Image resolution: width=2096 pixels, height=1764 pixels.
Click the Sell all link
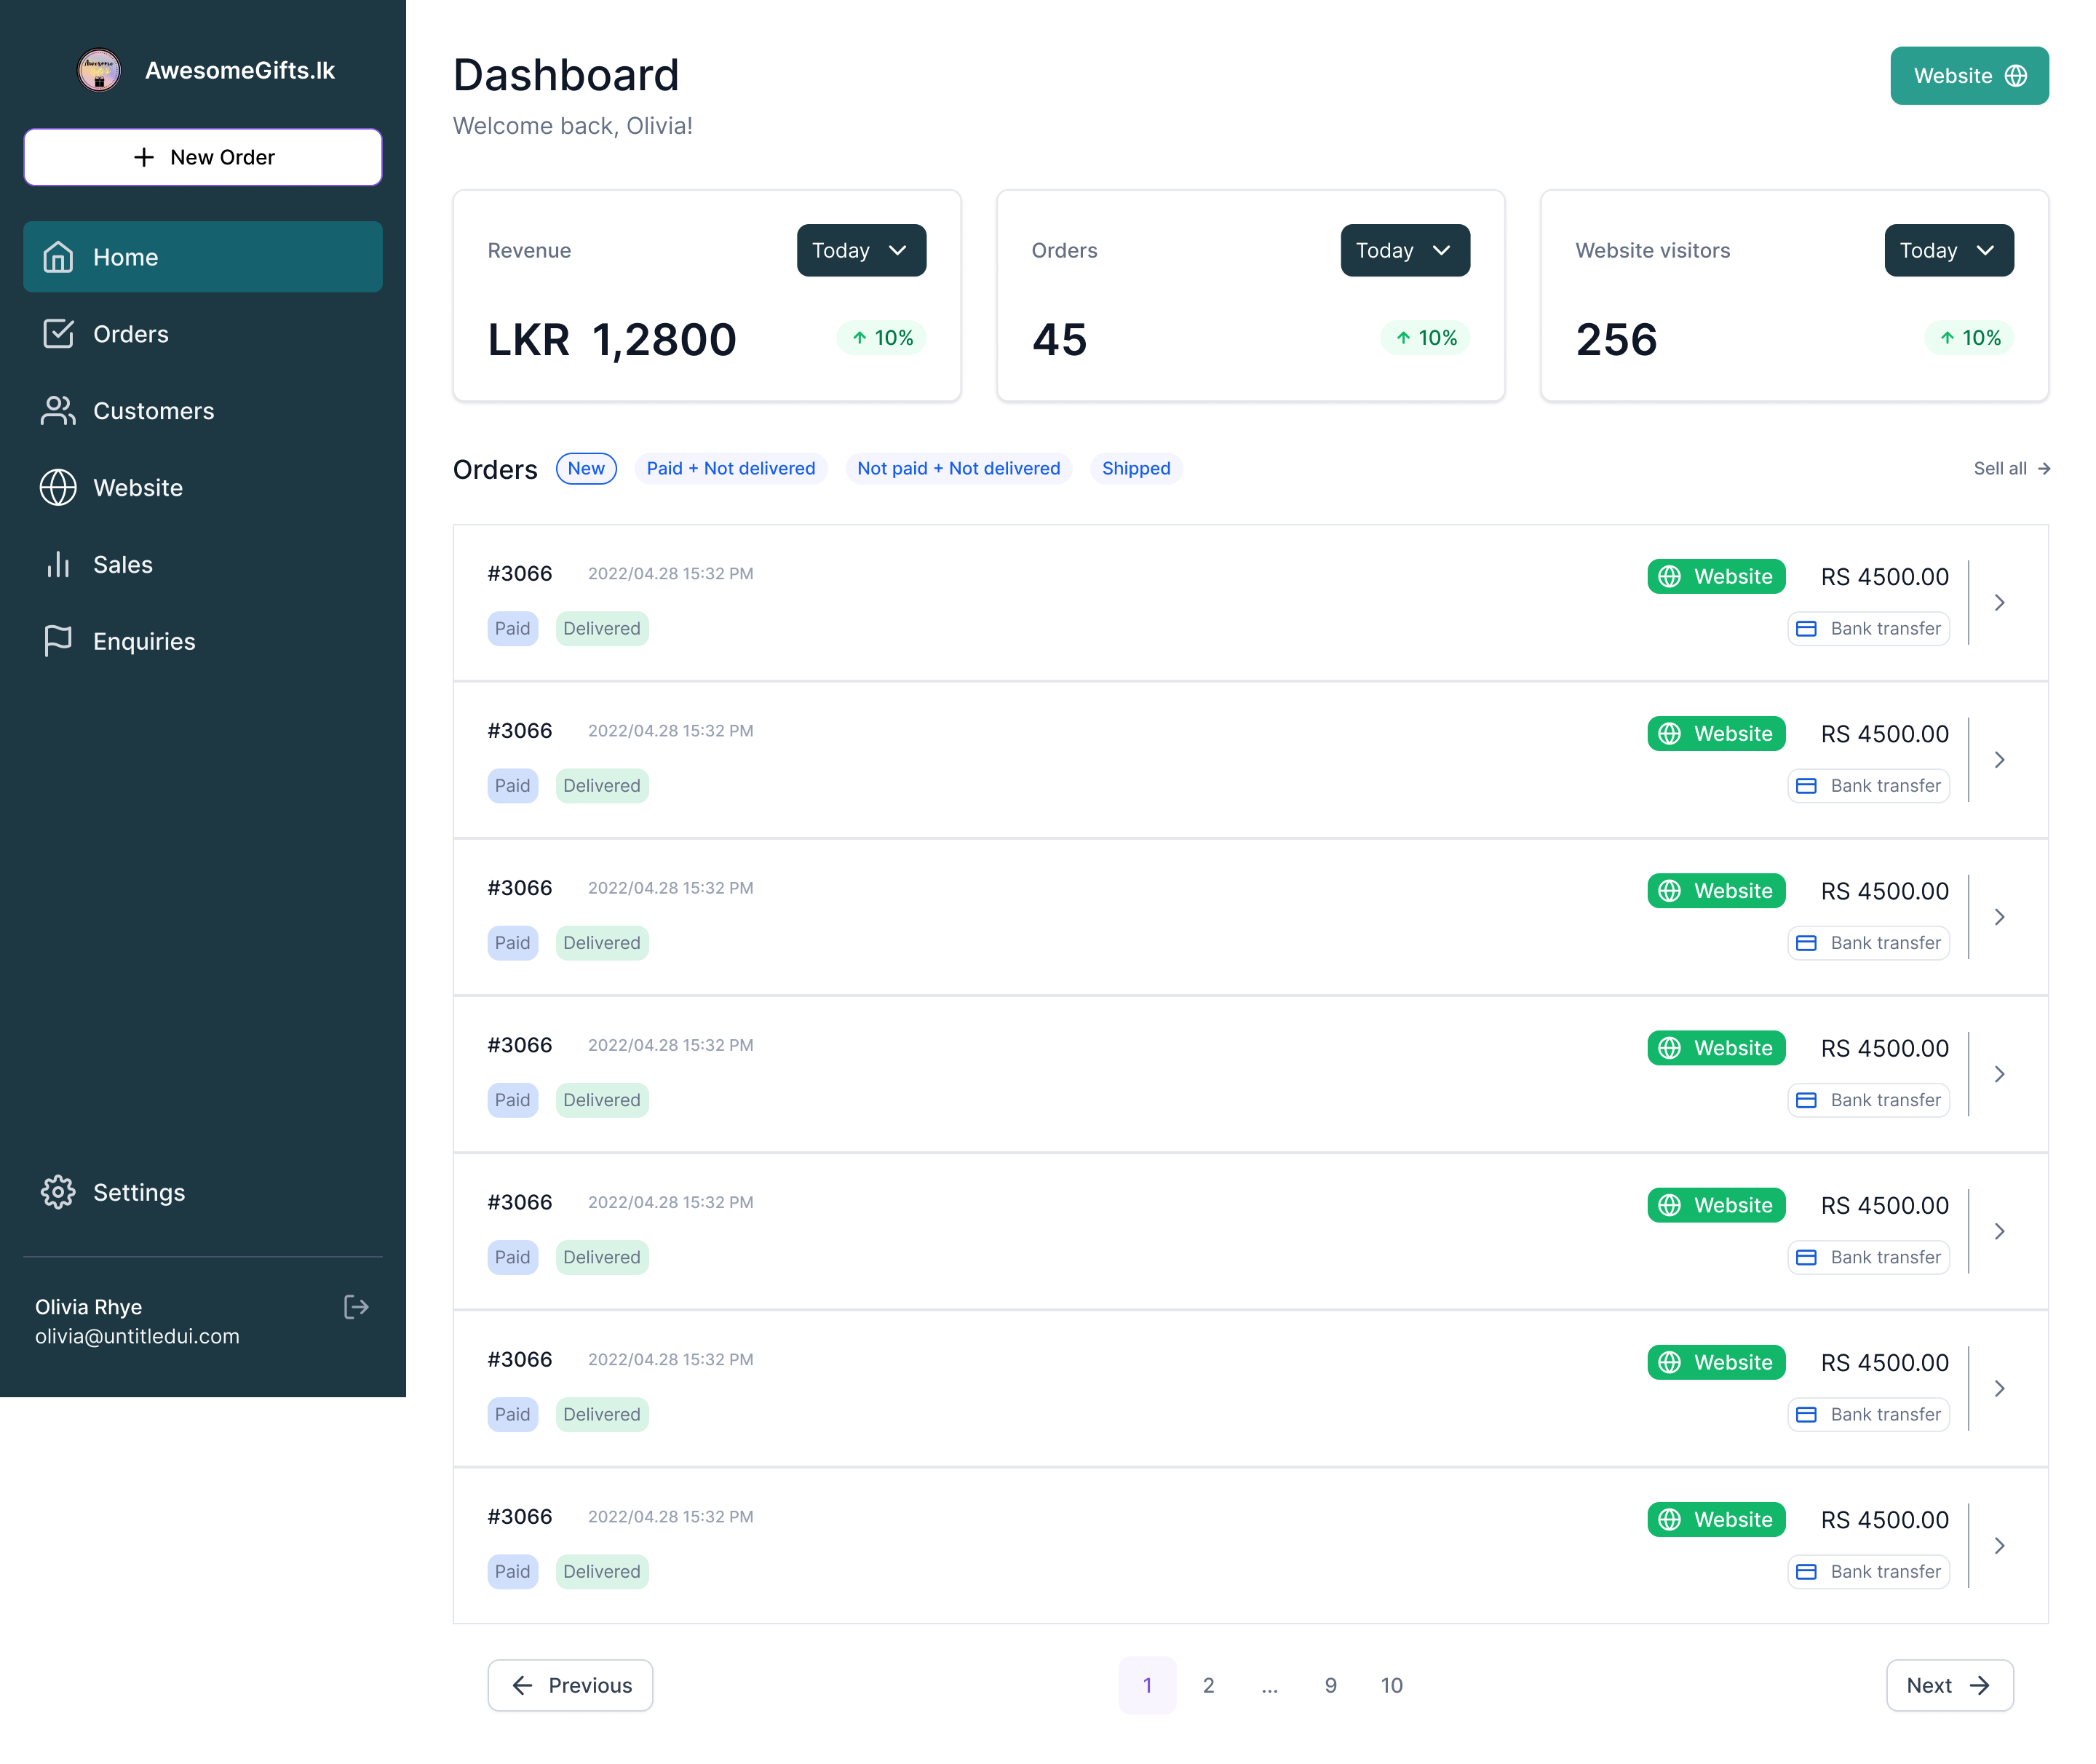coord(2011,468)
